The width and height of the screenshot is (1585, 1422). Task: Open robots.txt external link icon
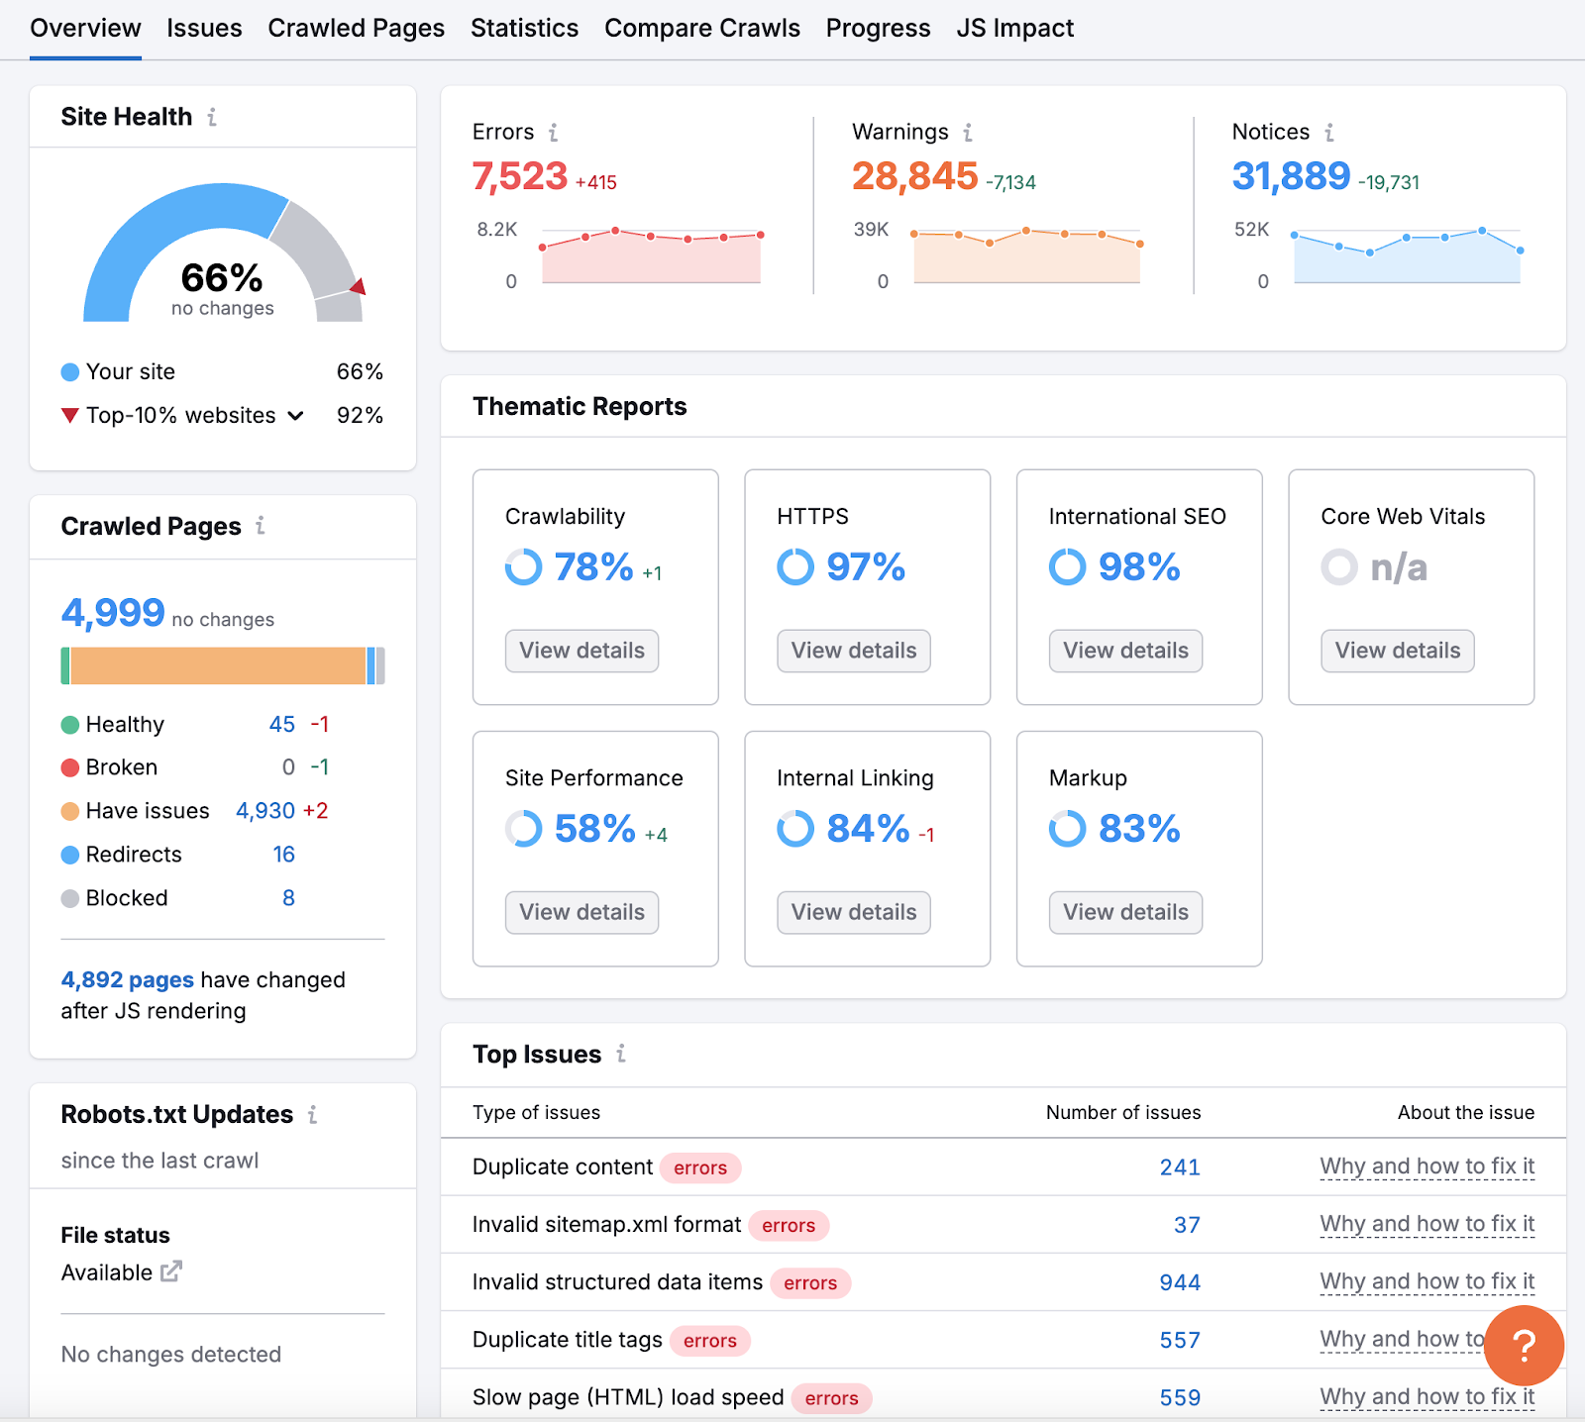click(x=171, y=1271)
